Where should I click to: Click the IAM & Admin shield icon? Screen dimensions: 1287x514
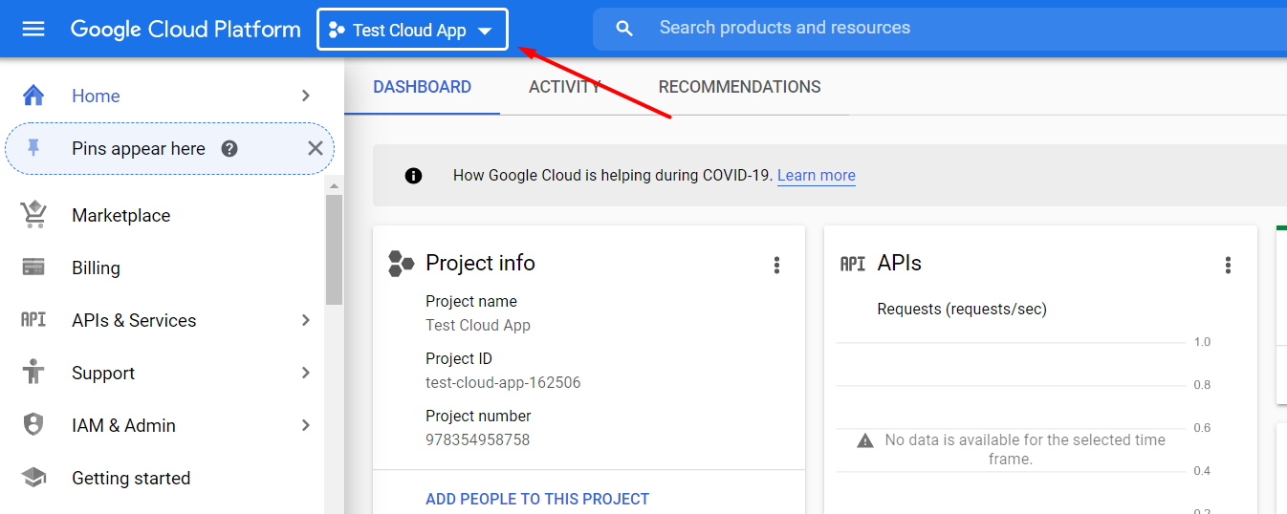coord(33,425)
